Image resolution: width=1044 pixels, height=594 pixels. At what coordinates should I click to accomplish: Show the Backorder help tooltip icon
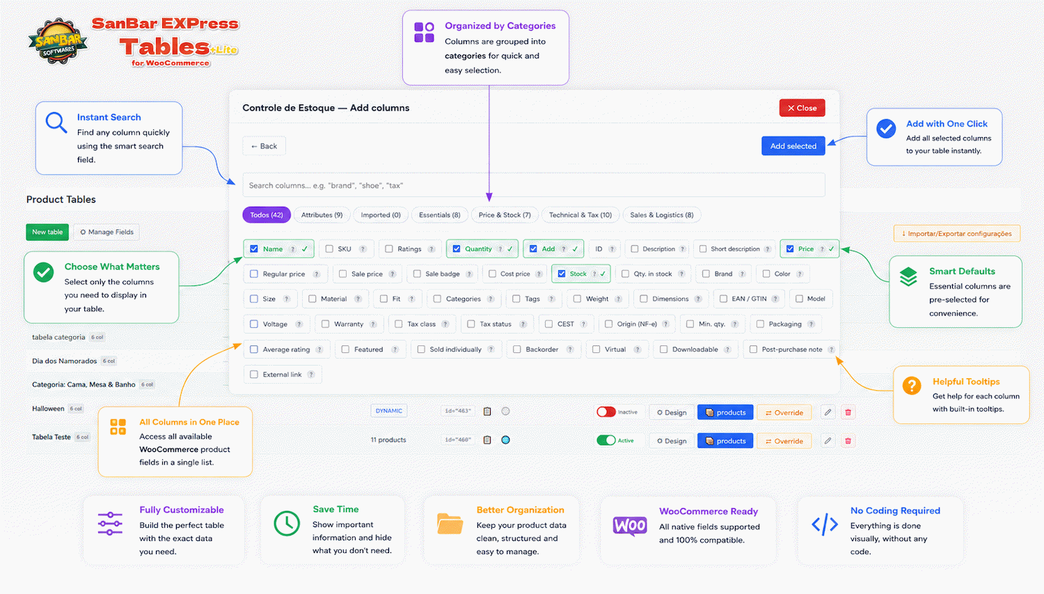pos(570,350)
